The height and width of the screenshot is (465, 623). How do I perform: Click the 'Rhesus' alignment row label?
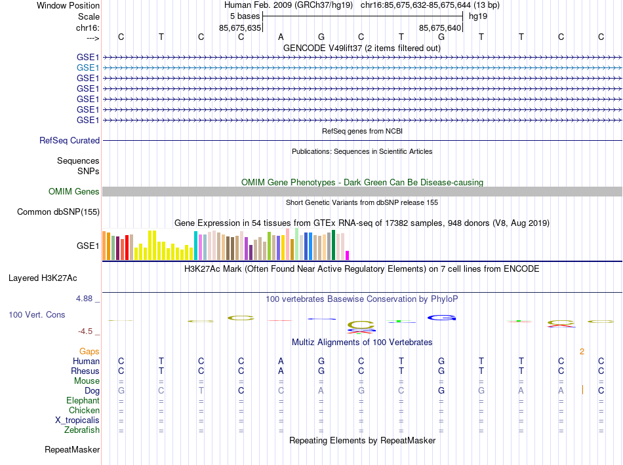pos(85,371)
